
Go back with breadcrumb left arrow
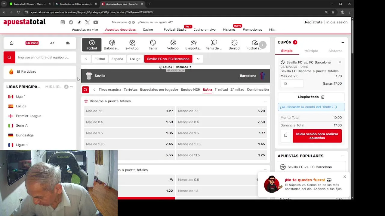[86, 59]
